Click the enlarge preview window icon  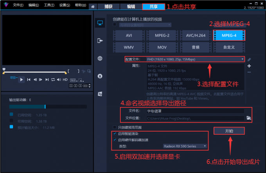[x=89, y=71]
